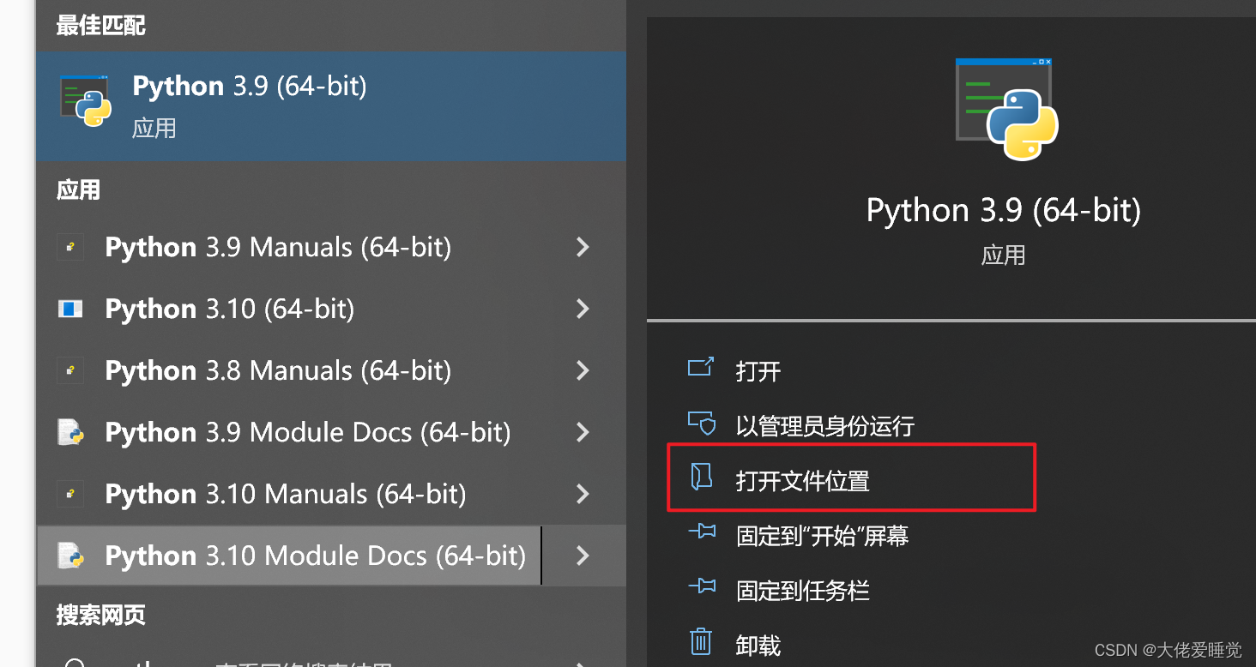Choose 打开文件位置 action

[x=803, y=481]
